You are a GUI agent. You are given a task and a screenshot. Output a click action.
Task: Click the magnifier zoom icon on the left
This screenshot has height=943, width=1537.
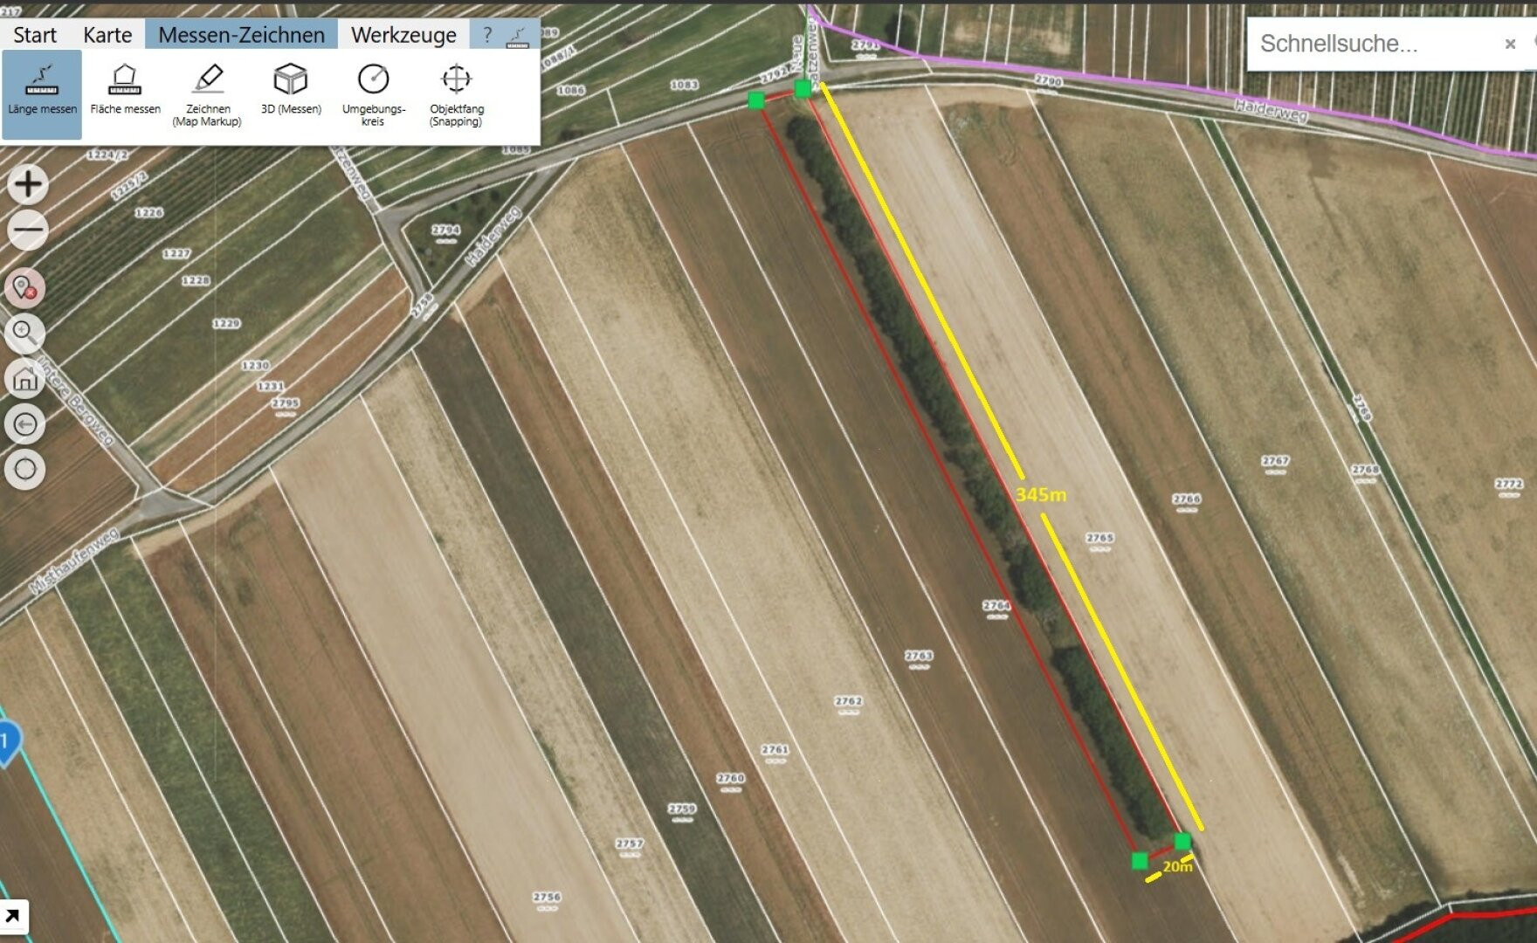24,333
